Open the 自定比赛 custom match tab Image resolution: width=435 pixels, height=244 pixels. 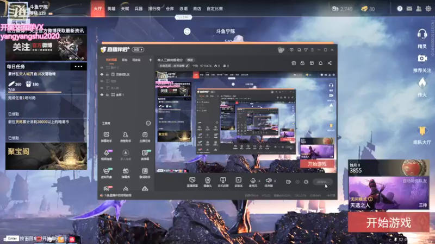tap(214, 9)
